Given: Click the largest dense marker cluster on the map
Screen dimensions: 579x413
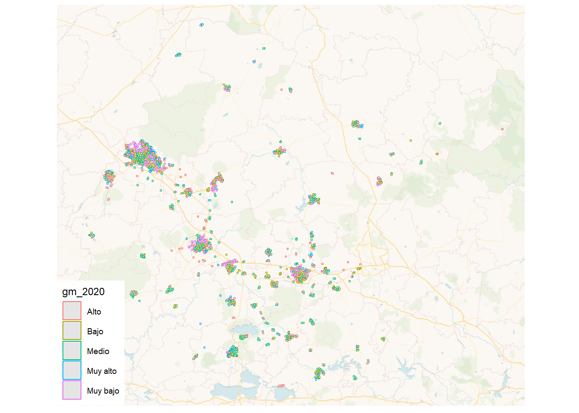Looking at the screenshot, I should tap(143, 156).
